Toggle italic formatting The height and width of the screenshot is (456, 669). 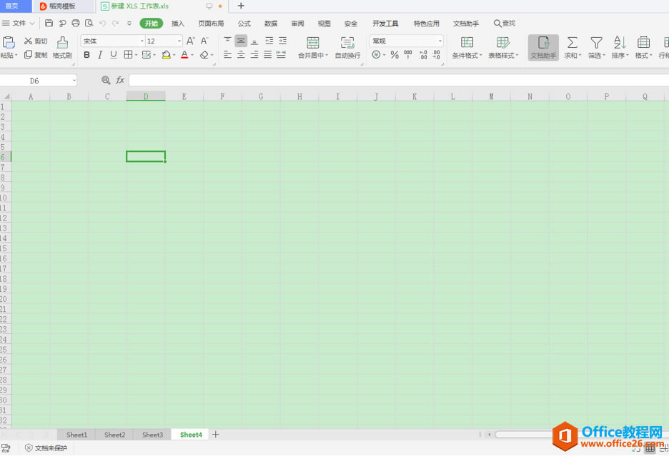[99, 55]
